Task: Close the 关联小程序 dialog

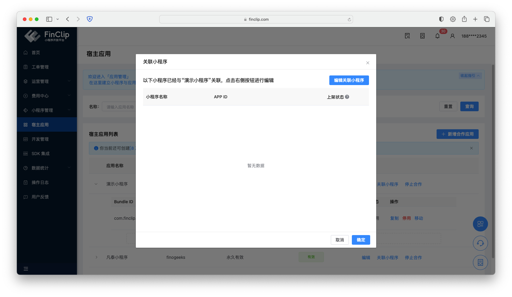Action: point(367,63)
